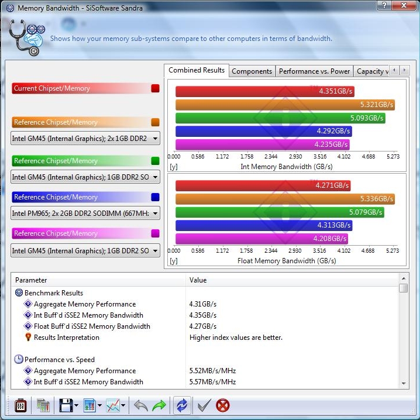Click the red cancel circle icon

pyautogui.click(x=223, y=405)
